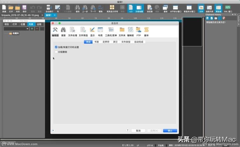The height and width of the screenshot is (147, 240).
Task: Check the 分组撤销 checkbox
Action: (x=56, y=52)
